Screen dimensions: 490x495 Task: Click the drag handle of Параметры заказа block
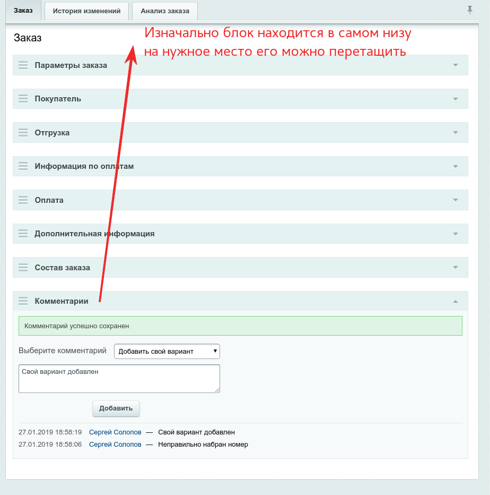[x=23, y=65]
